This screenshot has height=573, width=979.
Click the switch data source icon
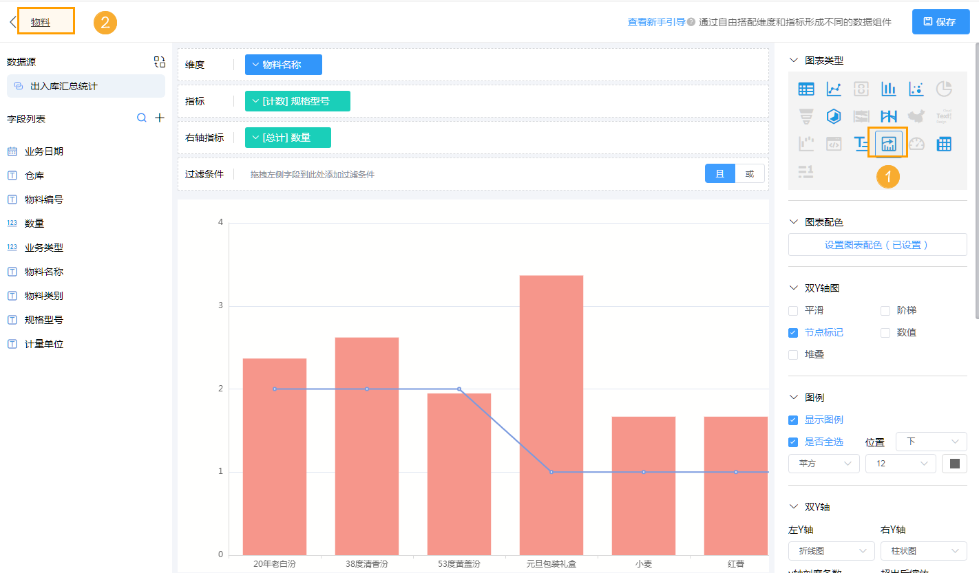click(160, 62)
